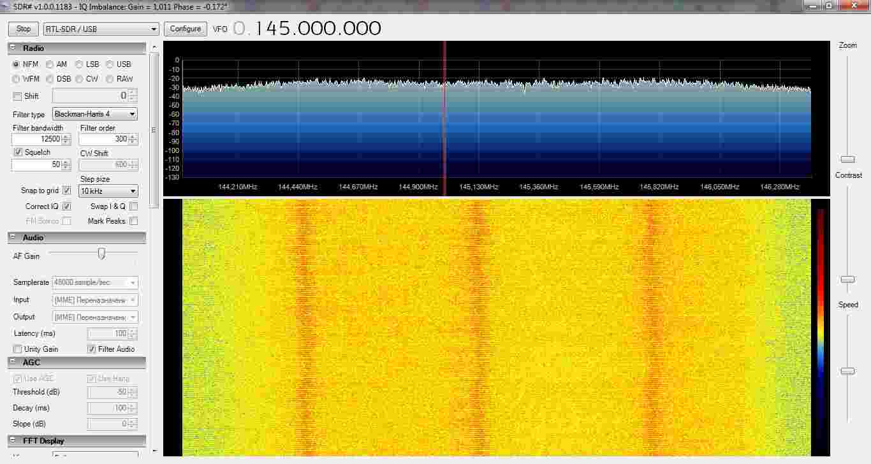Increase Squelch value with stepper arrow
The height and width of the screenshot is (464, 871).
coord(66,162)
